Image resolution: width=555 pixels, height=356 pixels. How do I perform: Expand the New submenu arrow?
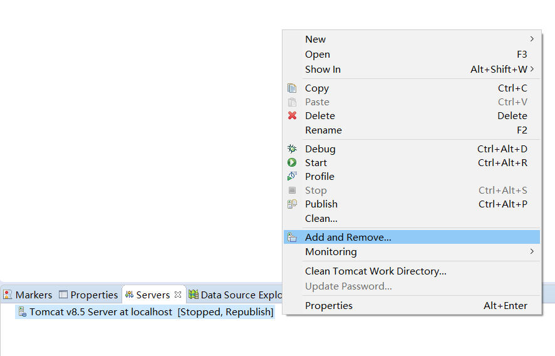(532, 39)
